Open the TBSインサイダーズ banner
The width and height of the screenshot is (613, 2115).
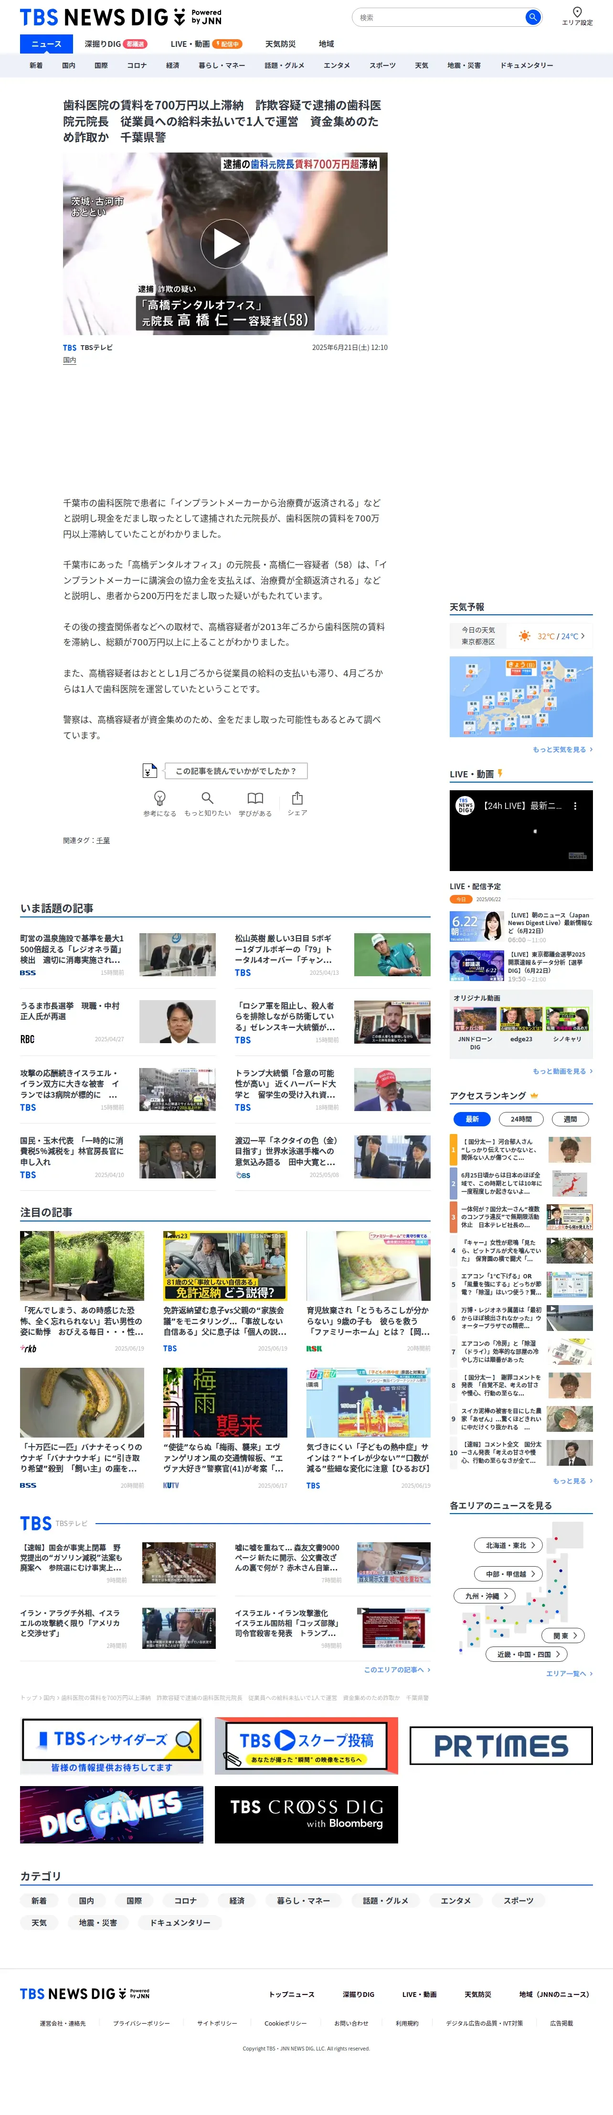coord(111,1746)
